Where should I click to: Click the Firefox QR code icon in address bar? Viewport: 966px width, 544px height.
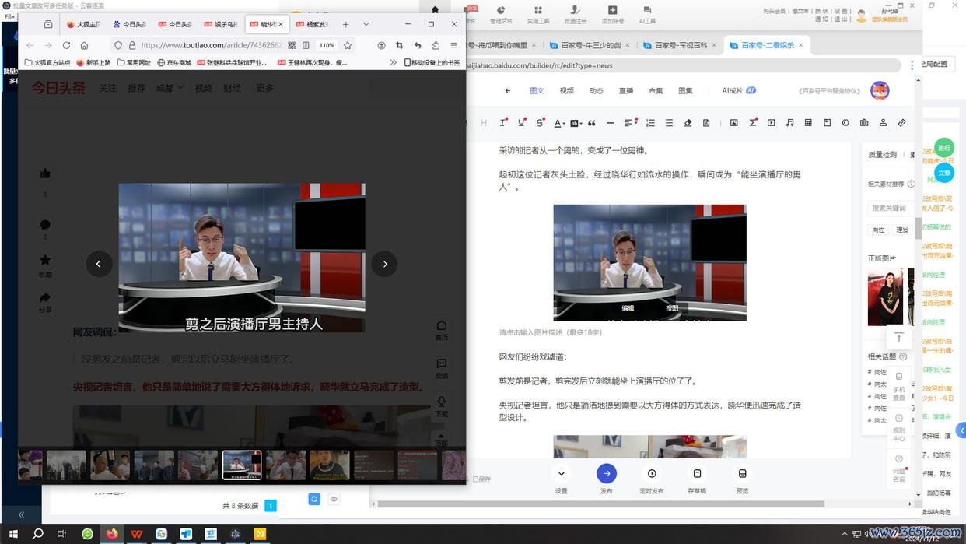pyautogui.click(x=292, y=45)
